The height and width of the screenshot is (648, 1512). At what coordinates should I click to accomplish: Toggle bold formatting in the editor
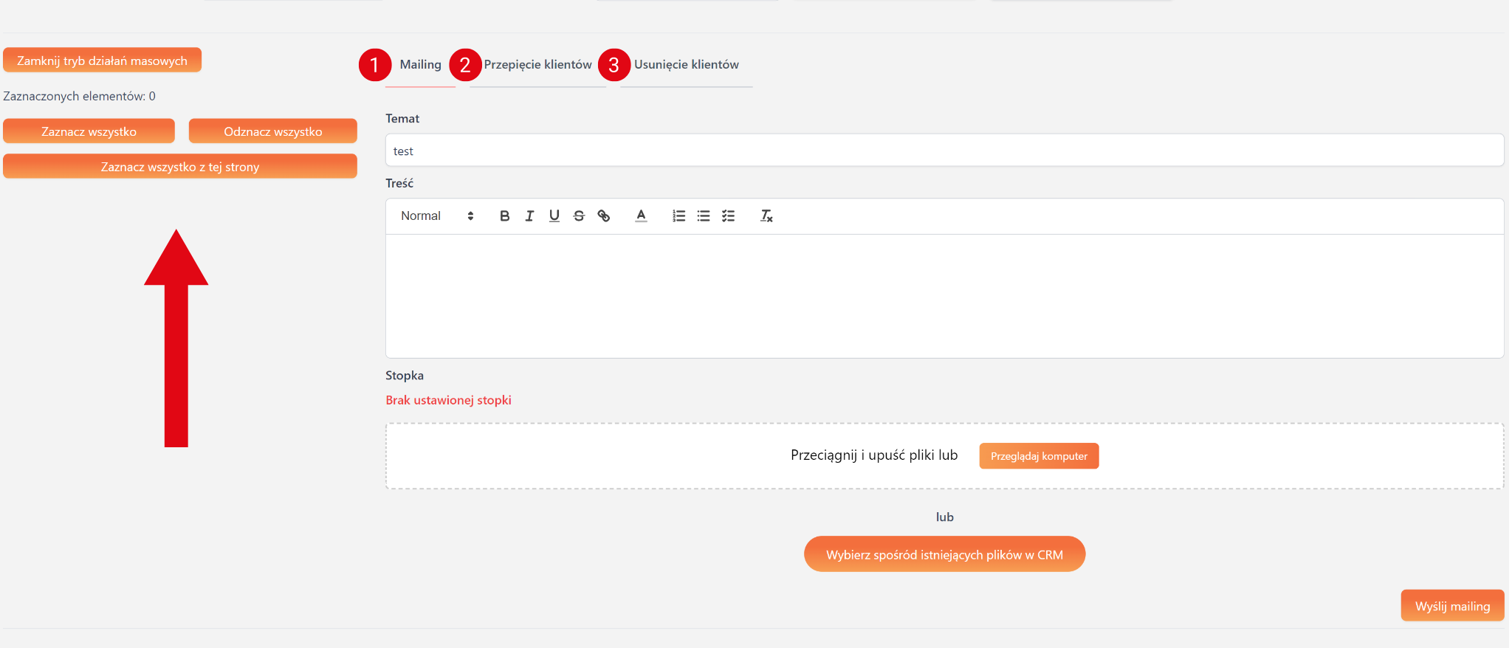[504, 216]
